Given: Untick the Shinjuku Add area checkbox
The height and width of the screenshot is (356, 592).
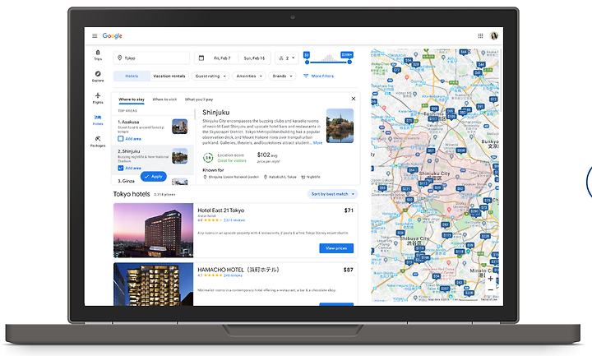Looking at the screenshot, I should [120, 168].
